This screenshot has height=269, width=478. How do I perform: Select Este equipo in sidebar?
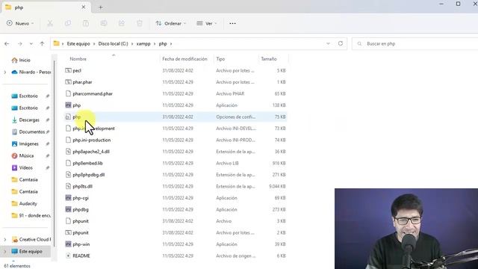coord(27,252)
